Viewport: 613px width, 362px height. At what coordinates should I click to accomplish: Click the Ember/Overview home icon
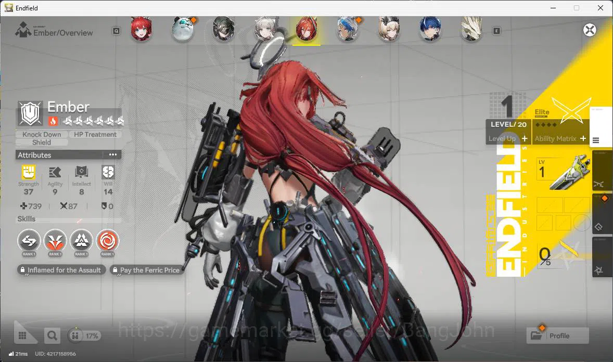(23, 30)
